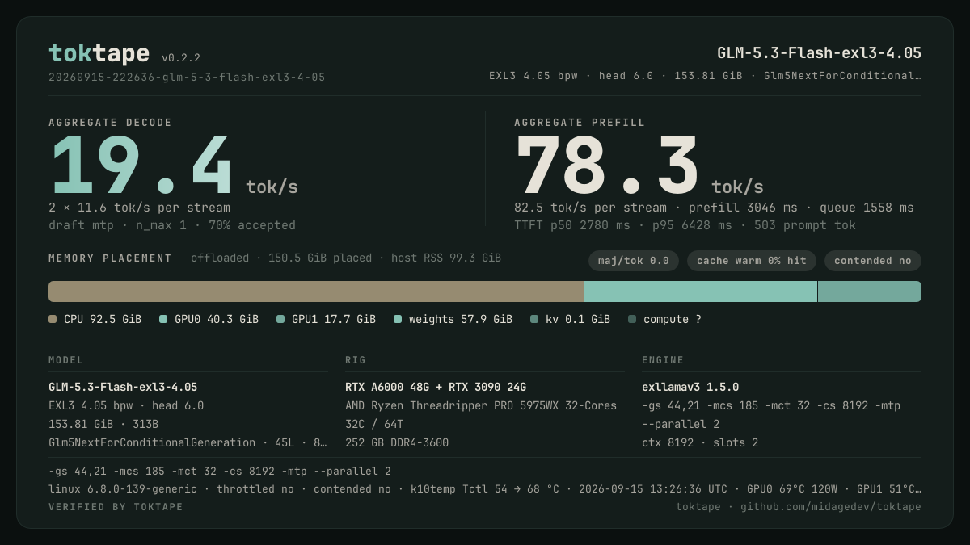The image size is (970, 545).
Task: Select the exllamav3 1.5.0 engine heading
Action: tap(690, 388)
